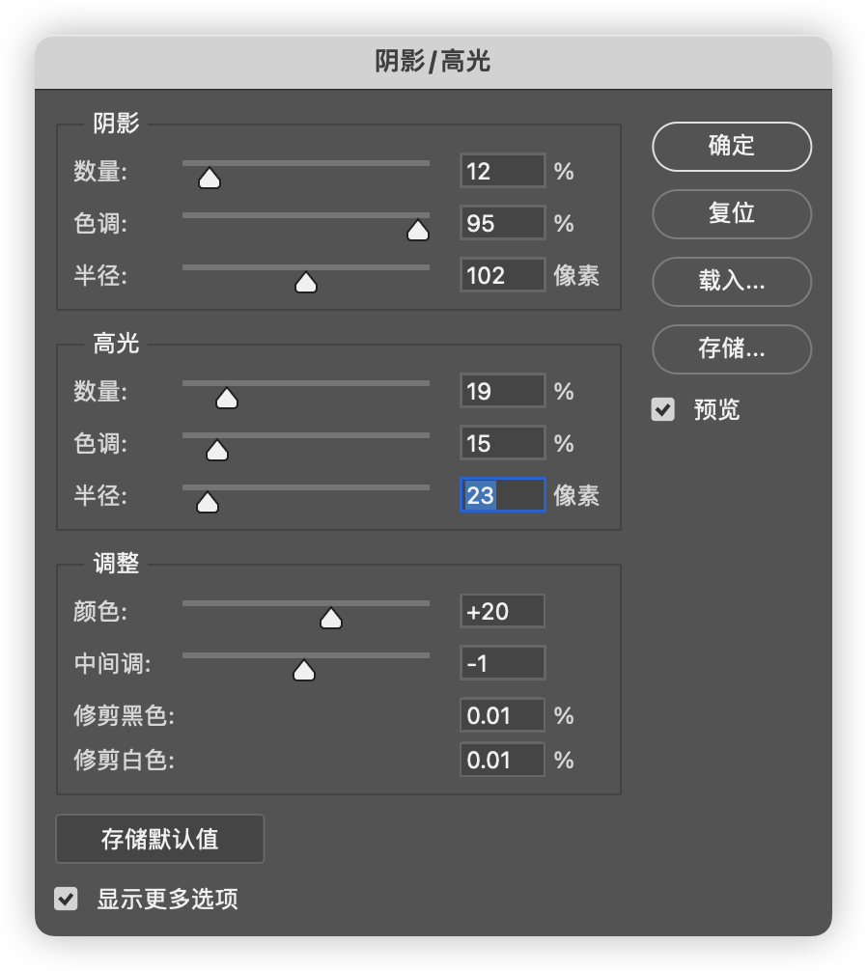Click the 高光 半径 slider handle
Image resolution: width=867 pixels, height=971 pixels.
click(208, 502)
